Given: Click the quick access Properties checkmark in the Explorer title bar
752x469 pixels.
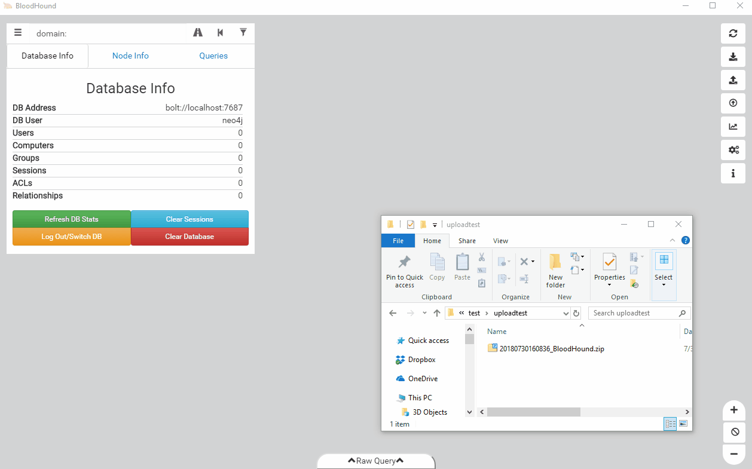Looking at the screenshot, I should click(411, 225).
